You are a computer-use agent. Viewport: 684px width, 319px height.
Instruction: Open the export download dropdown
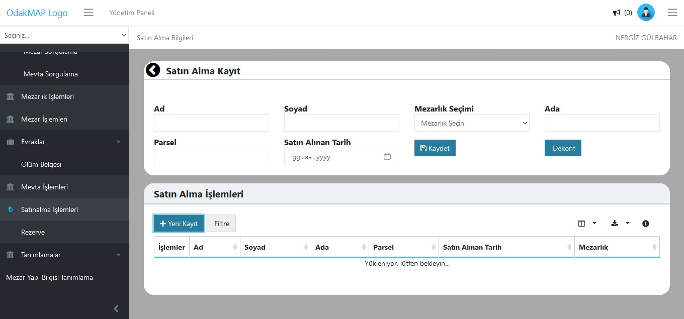pos(620,224)
